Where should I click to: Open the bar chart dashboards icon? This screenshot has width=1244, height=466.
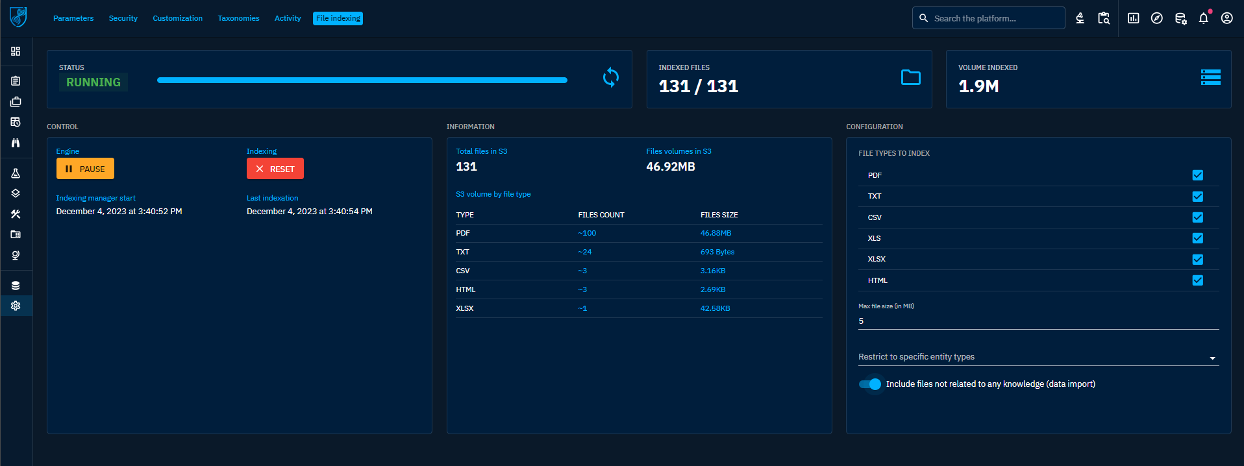pyautogui.click(x=1133, y=18)
